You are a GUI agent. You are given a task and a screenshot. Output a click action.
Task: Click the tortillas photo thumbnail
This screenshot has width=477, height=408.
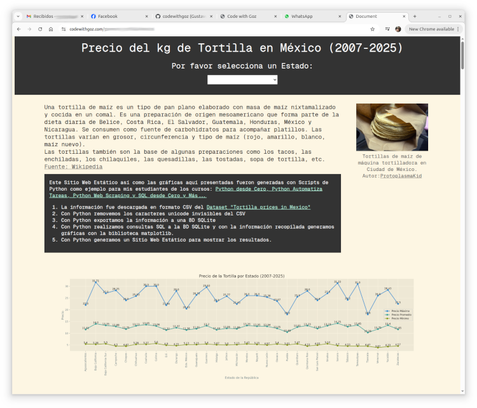392,127
